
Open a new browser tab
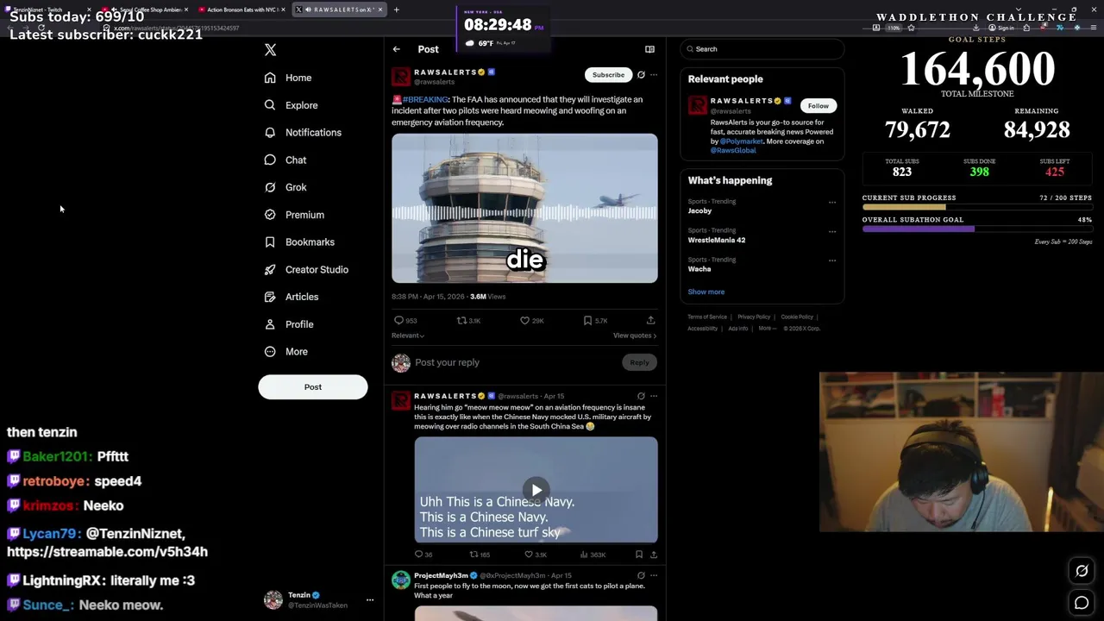(x=396, y=9)
